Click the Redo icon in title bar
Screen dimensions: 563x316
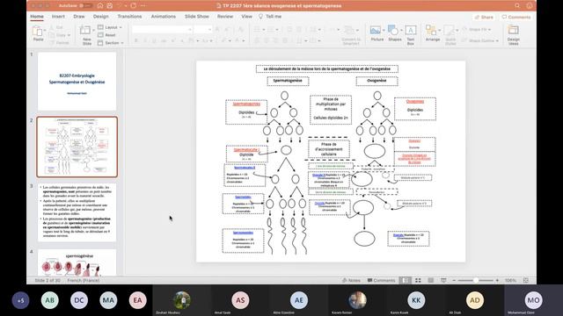coord(133,6)
